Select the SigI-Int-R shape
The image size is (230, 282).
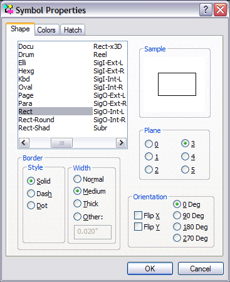tap(108, 87)
